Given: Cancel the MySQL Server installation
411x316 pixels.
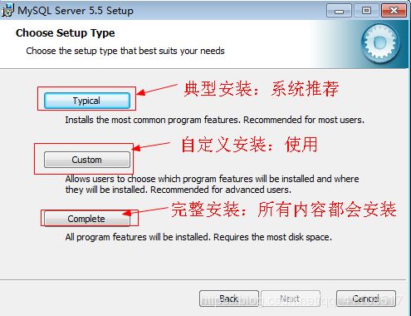Looking at the screenshot, I should (x=366, y=299).
